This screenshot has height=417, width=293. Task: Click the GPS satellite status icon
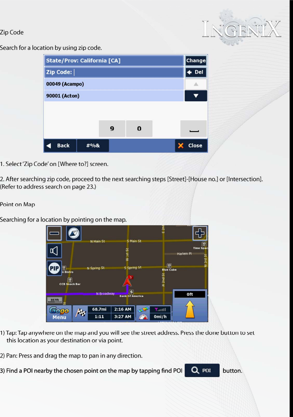click(x=143, y=310)
